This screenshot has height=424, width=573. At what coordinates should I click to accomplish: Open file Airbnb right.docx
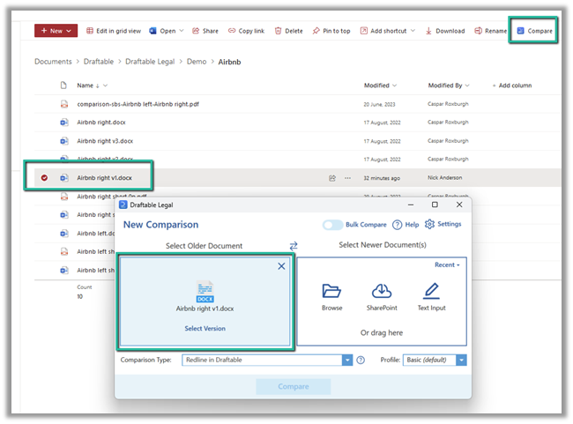click(101, 123)
